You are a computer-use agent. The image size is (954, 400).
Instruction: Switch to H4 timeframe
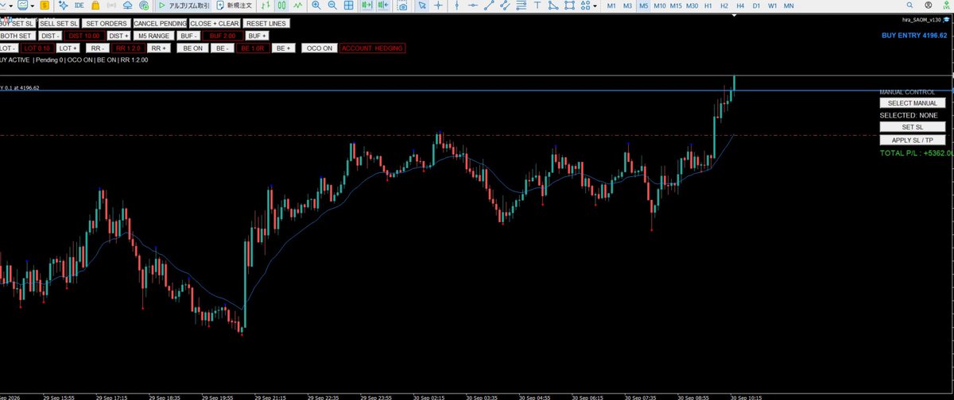coord(740,6)
